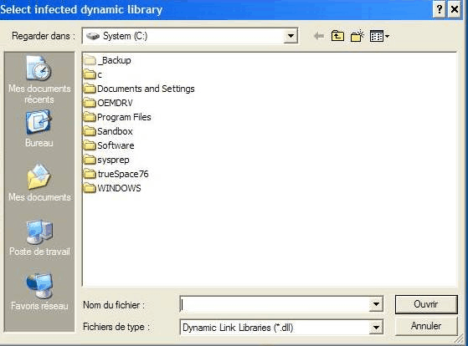Click the help question mark button
This screenshot has width=468, height=346.
point(439,9)
